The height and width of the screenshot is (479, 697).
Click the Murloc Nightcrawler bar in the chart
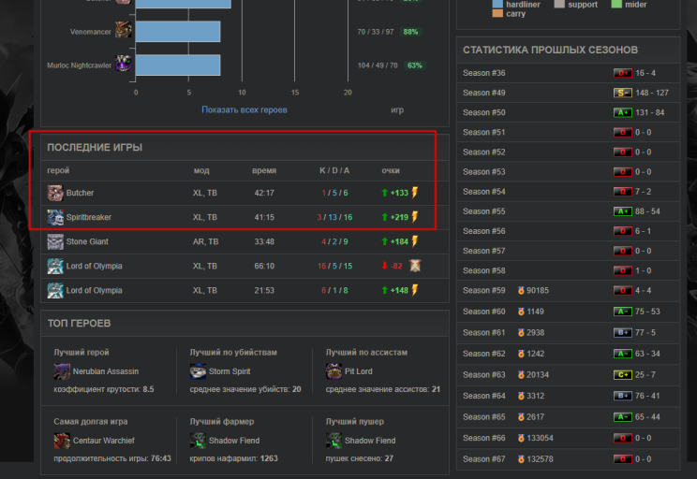click(x=178, y=65)
